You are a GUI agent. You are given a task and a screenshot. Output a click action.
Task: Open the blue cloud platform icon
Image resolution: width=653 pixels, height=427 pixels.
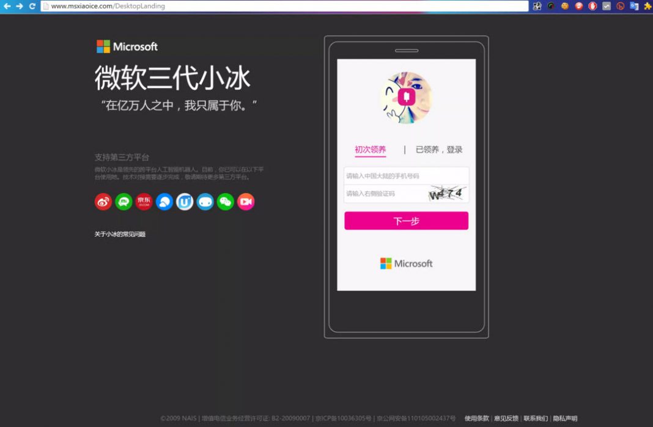pyautogui.click(x=164, y=202)
